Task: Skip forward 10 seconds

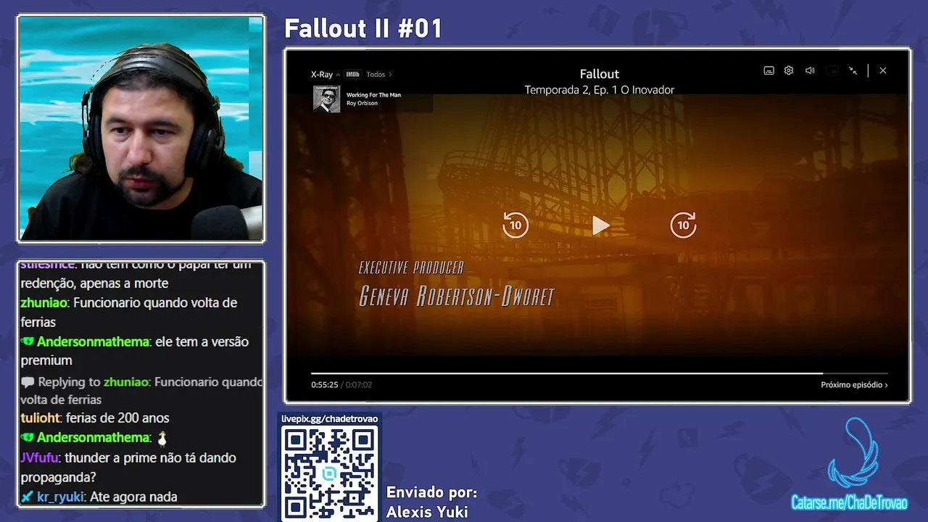Action: (683, 225)
